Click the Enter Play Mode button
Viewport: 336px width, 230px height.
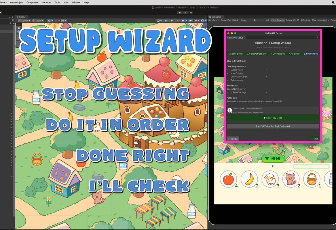(x=273, y=118)
